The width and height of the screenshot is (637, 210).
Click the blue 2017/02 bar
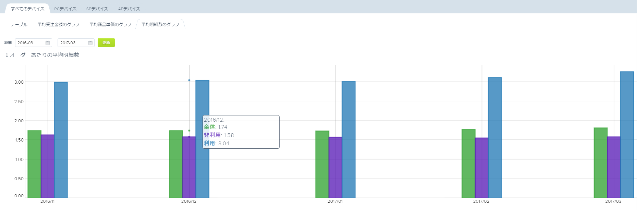pos(495,137)
